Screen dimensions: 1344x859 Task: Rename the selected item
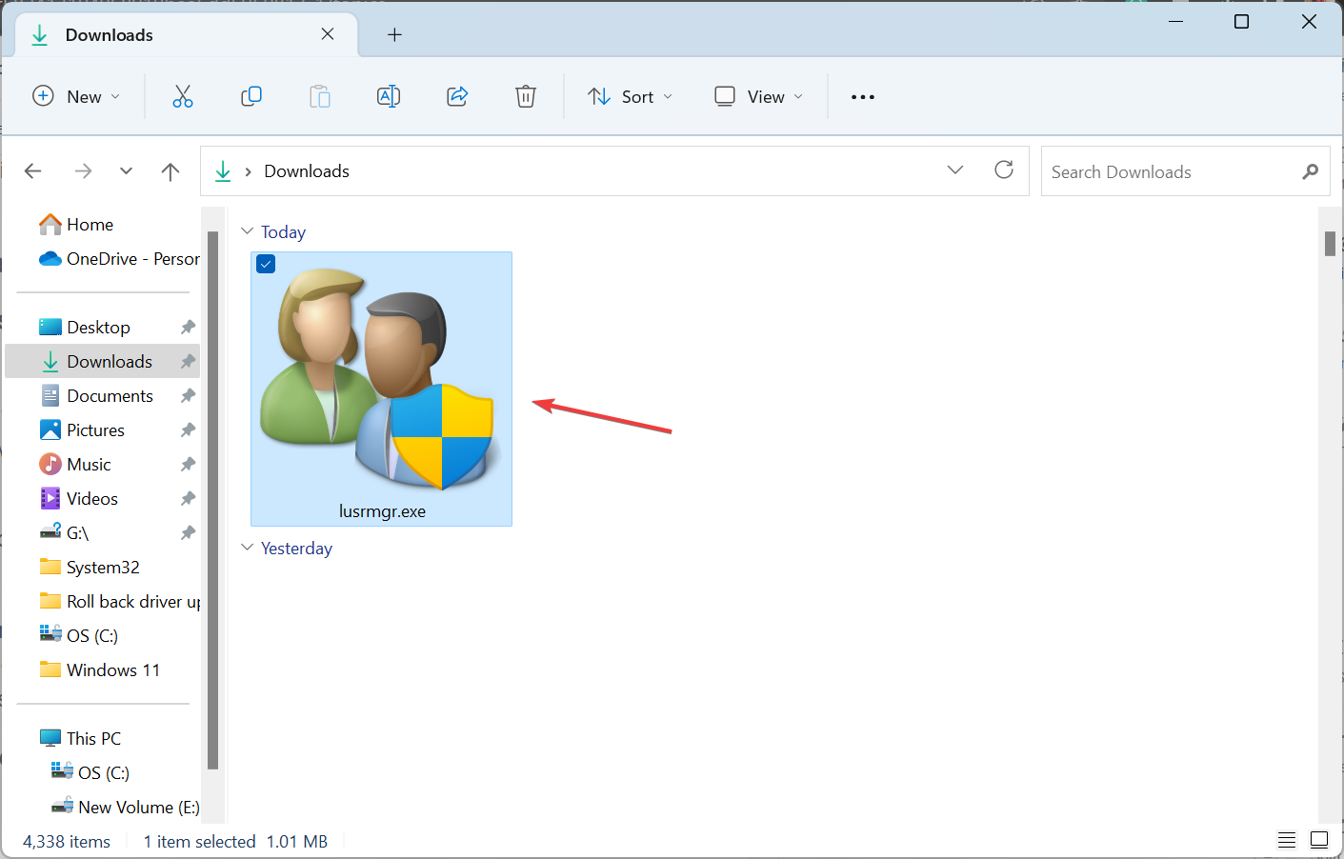[389, 96]
